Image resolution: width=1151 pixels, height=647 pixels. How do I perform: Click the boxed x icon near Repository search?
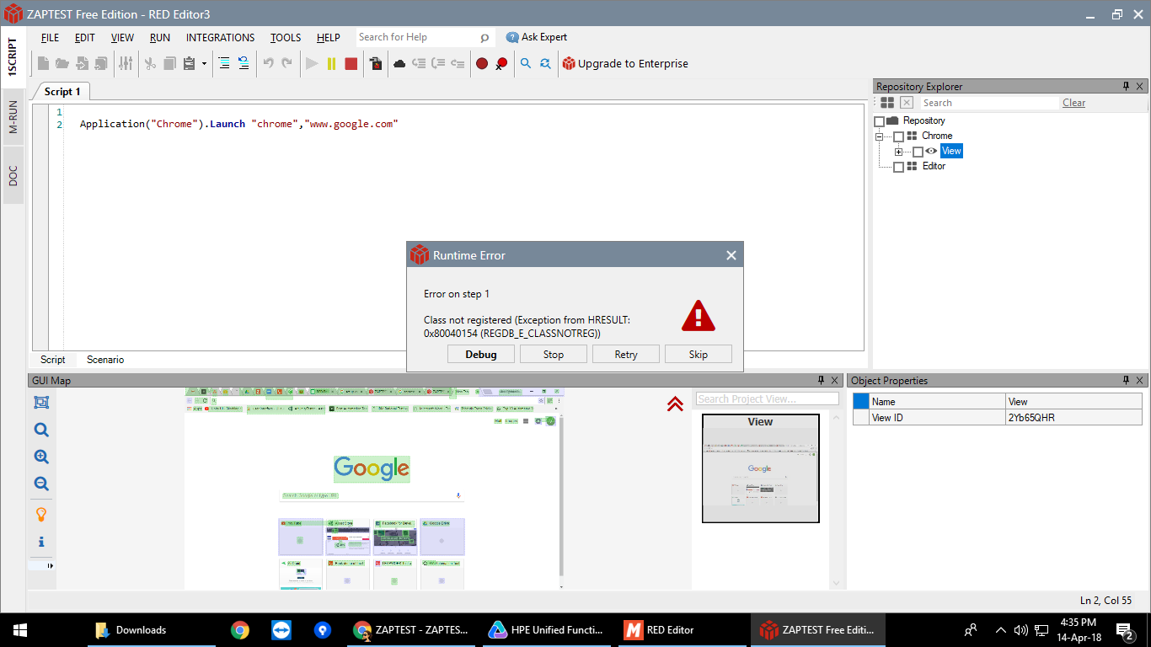pos(907,103)
